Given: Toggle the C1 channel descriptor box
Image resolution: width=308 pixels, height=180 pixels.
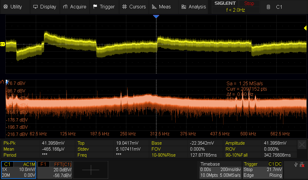Looking at the screenshot, I should pyautogui.click(x=19, y=170).
